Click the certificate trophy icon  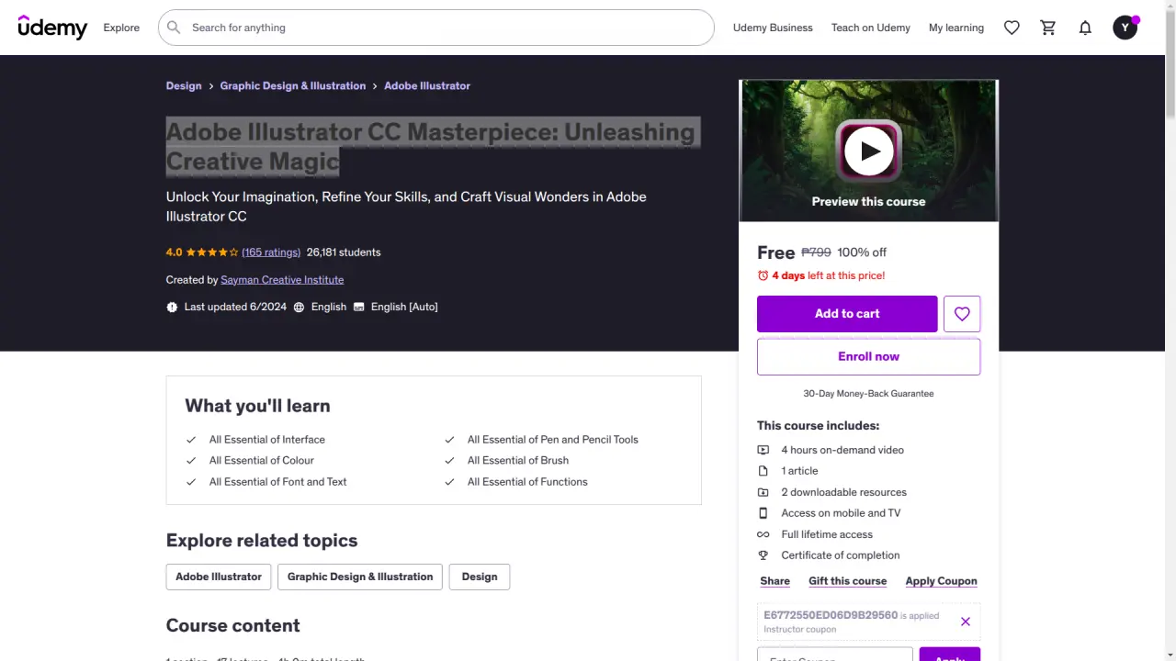pyautogui.click(x=763, y=555)
